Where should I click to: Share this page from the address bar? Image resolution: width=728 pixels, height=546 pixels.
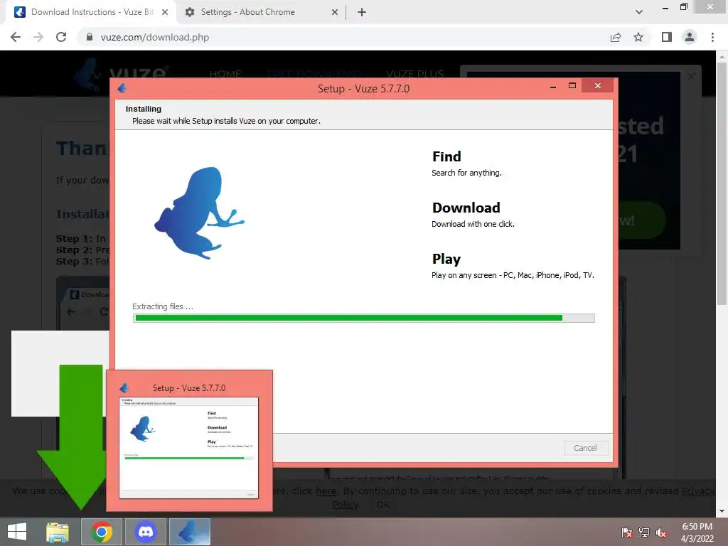tap(616, 37)
